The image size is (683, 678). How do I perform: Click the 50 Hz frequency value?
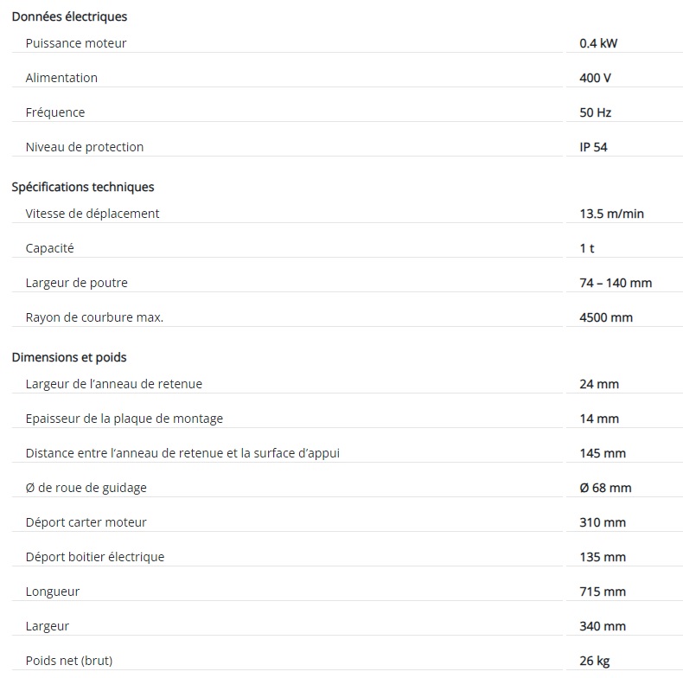pos(596,112)
